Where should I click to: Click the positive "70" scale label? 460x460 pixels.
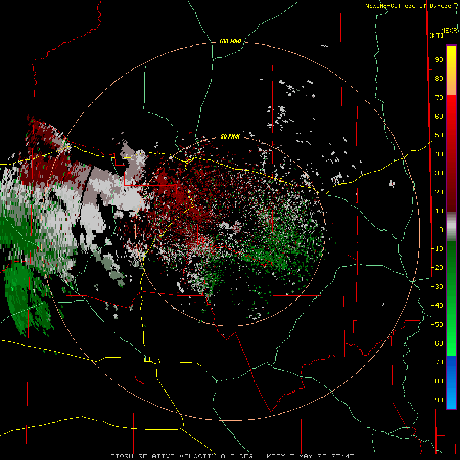pyautogui.click(x=439, y=98)
